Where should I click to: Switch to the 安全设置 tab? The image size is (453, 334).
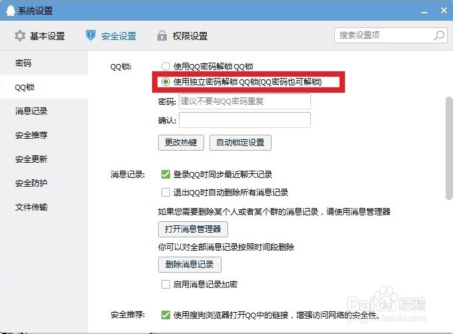point(111,36)
